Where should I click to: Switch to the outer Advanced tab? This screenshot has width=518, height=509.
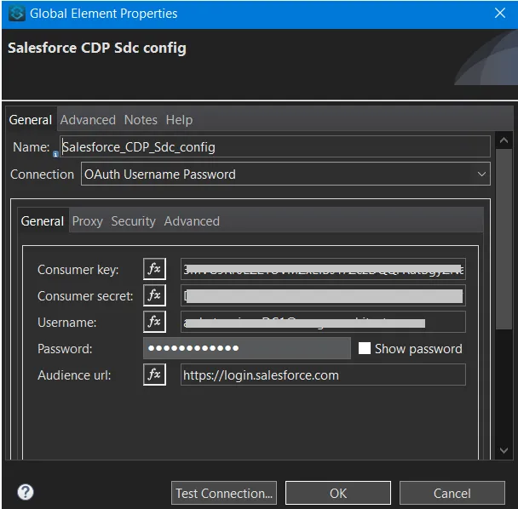tap(88, 120)
